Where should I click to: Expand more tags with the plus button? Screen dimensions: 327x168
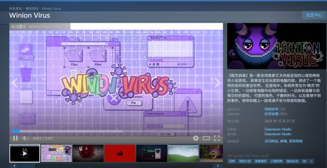coord(311,161)
